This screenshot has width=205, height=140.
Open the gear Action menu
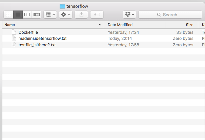65,15
